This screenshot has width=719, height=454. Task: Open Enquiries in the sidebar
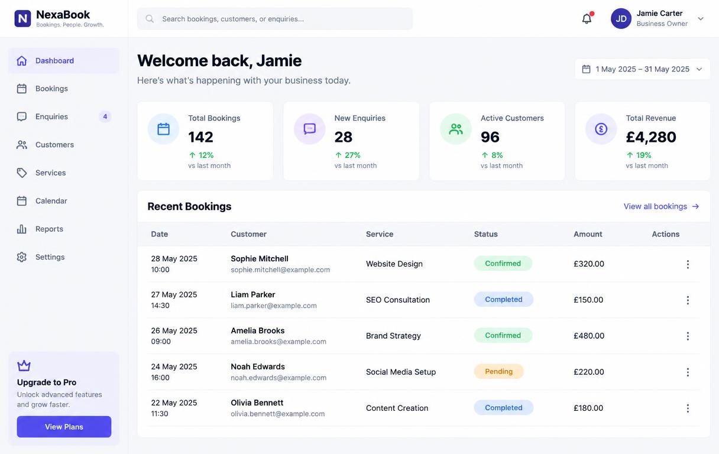64,116
